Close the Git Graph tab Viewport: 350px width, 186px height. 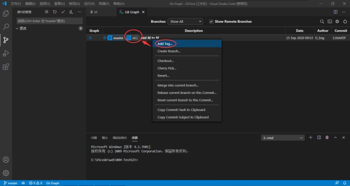(143, 12)
